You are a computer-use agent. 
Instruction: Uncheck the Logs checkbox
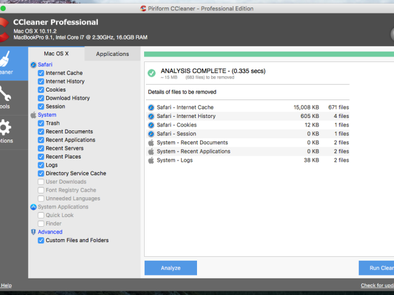point(41,165)
